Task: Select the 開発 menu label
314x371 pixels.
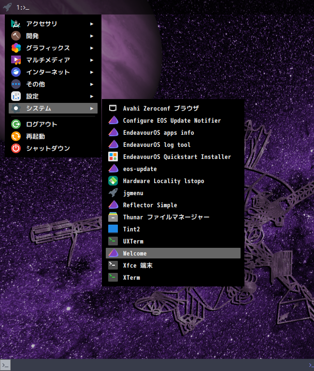Action: 32,36
